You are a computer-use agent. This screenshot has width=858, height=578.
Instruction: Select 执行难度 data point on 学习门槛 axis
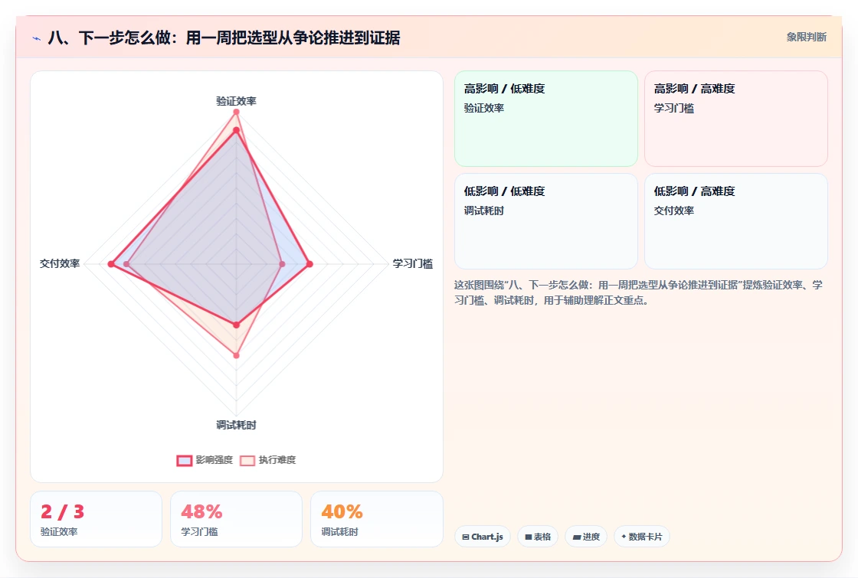tap(283, 264)
